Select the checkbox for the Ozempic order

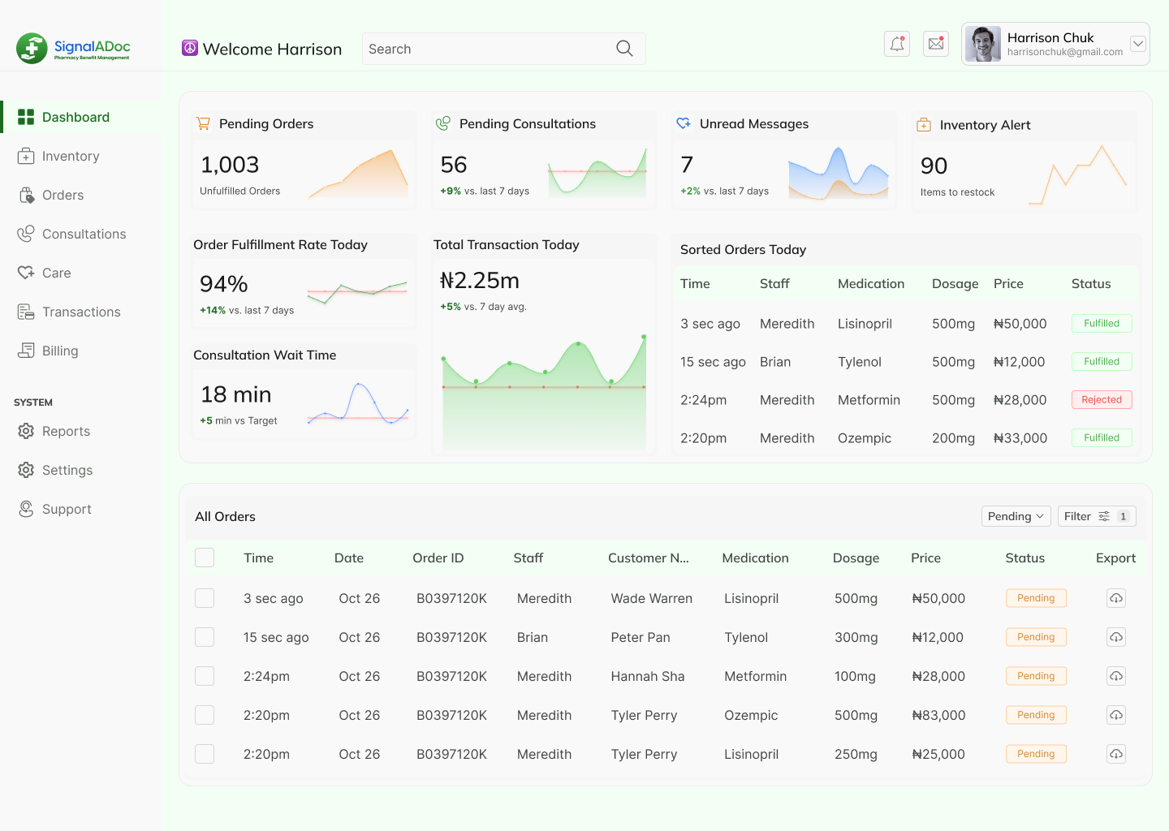205,715
